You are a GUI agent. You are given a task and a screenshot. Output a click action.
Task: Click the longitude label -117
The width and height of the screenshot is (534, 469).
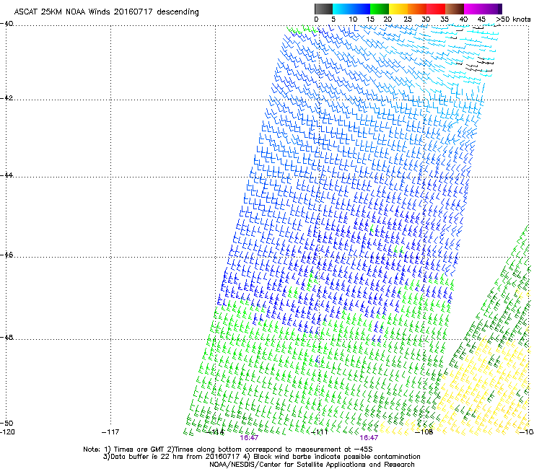point(110,432)
